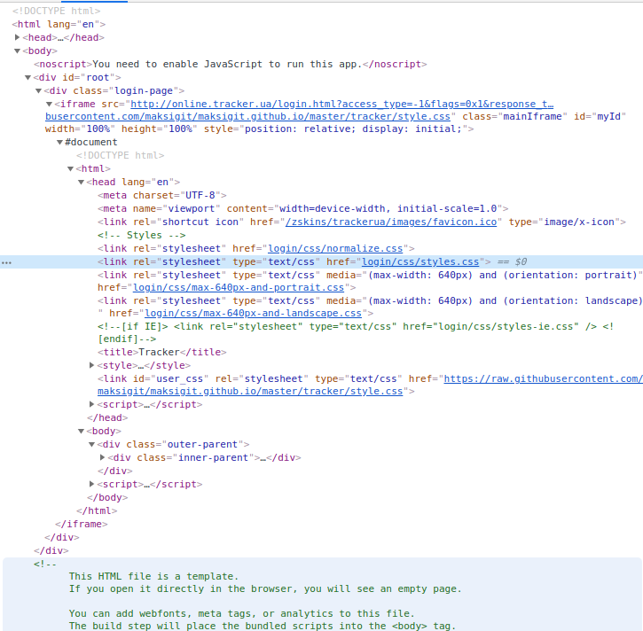Collapse the #document node
643x631 pixels.
pyautogui.click(x=60, y=142)
